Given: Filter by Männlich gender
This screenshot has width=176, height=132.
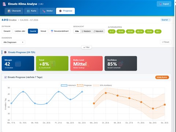Looking at the screenshot, I should pos(98,31).
